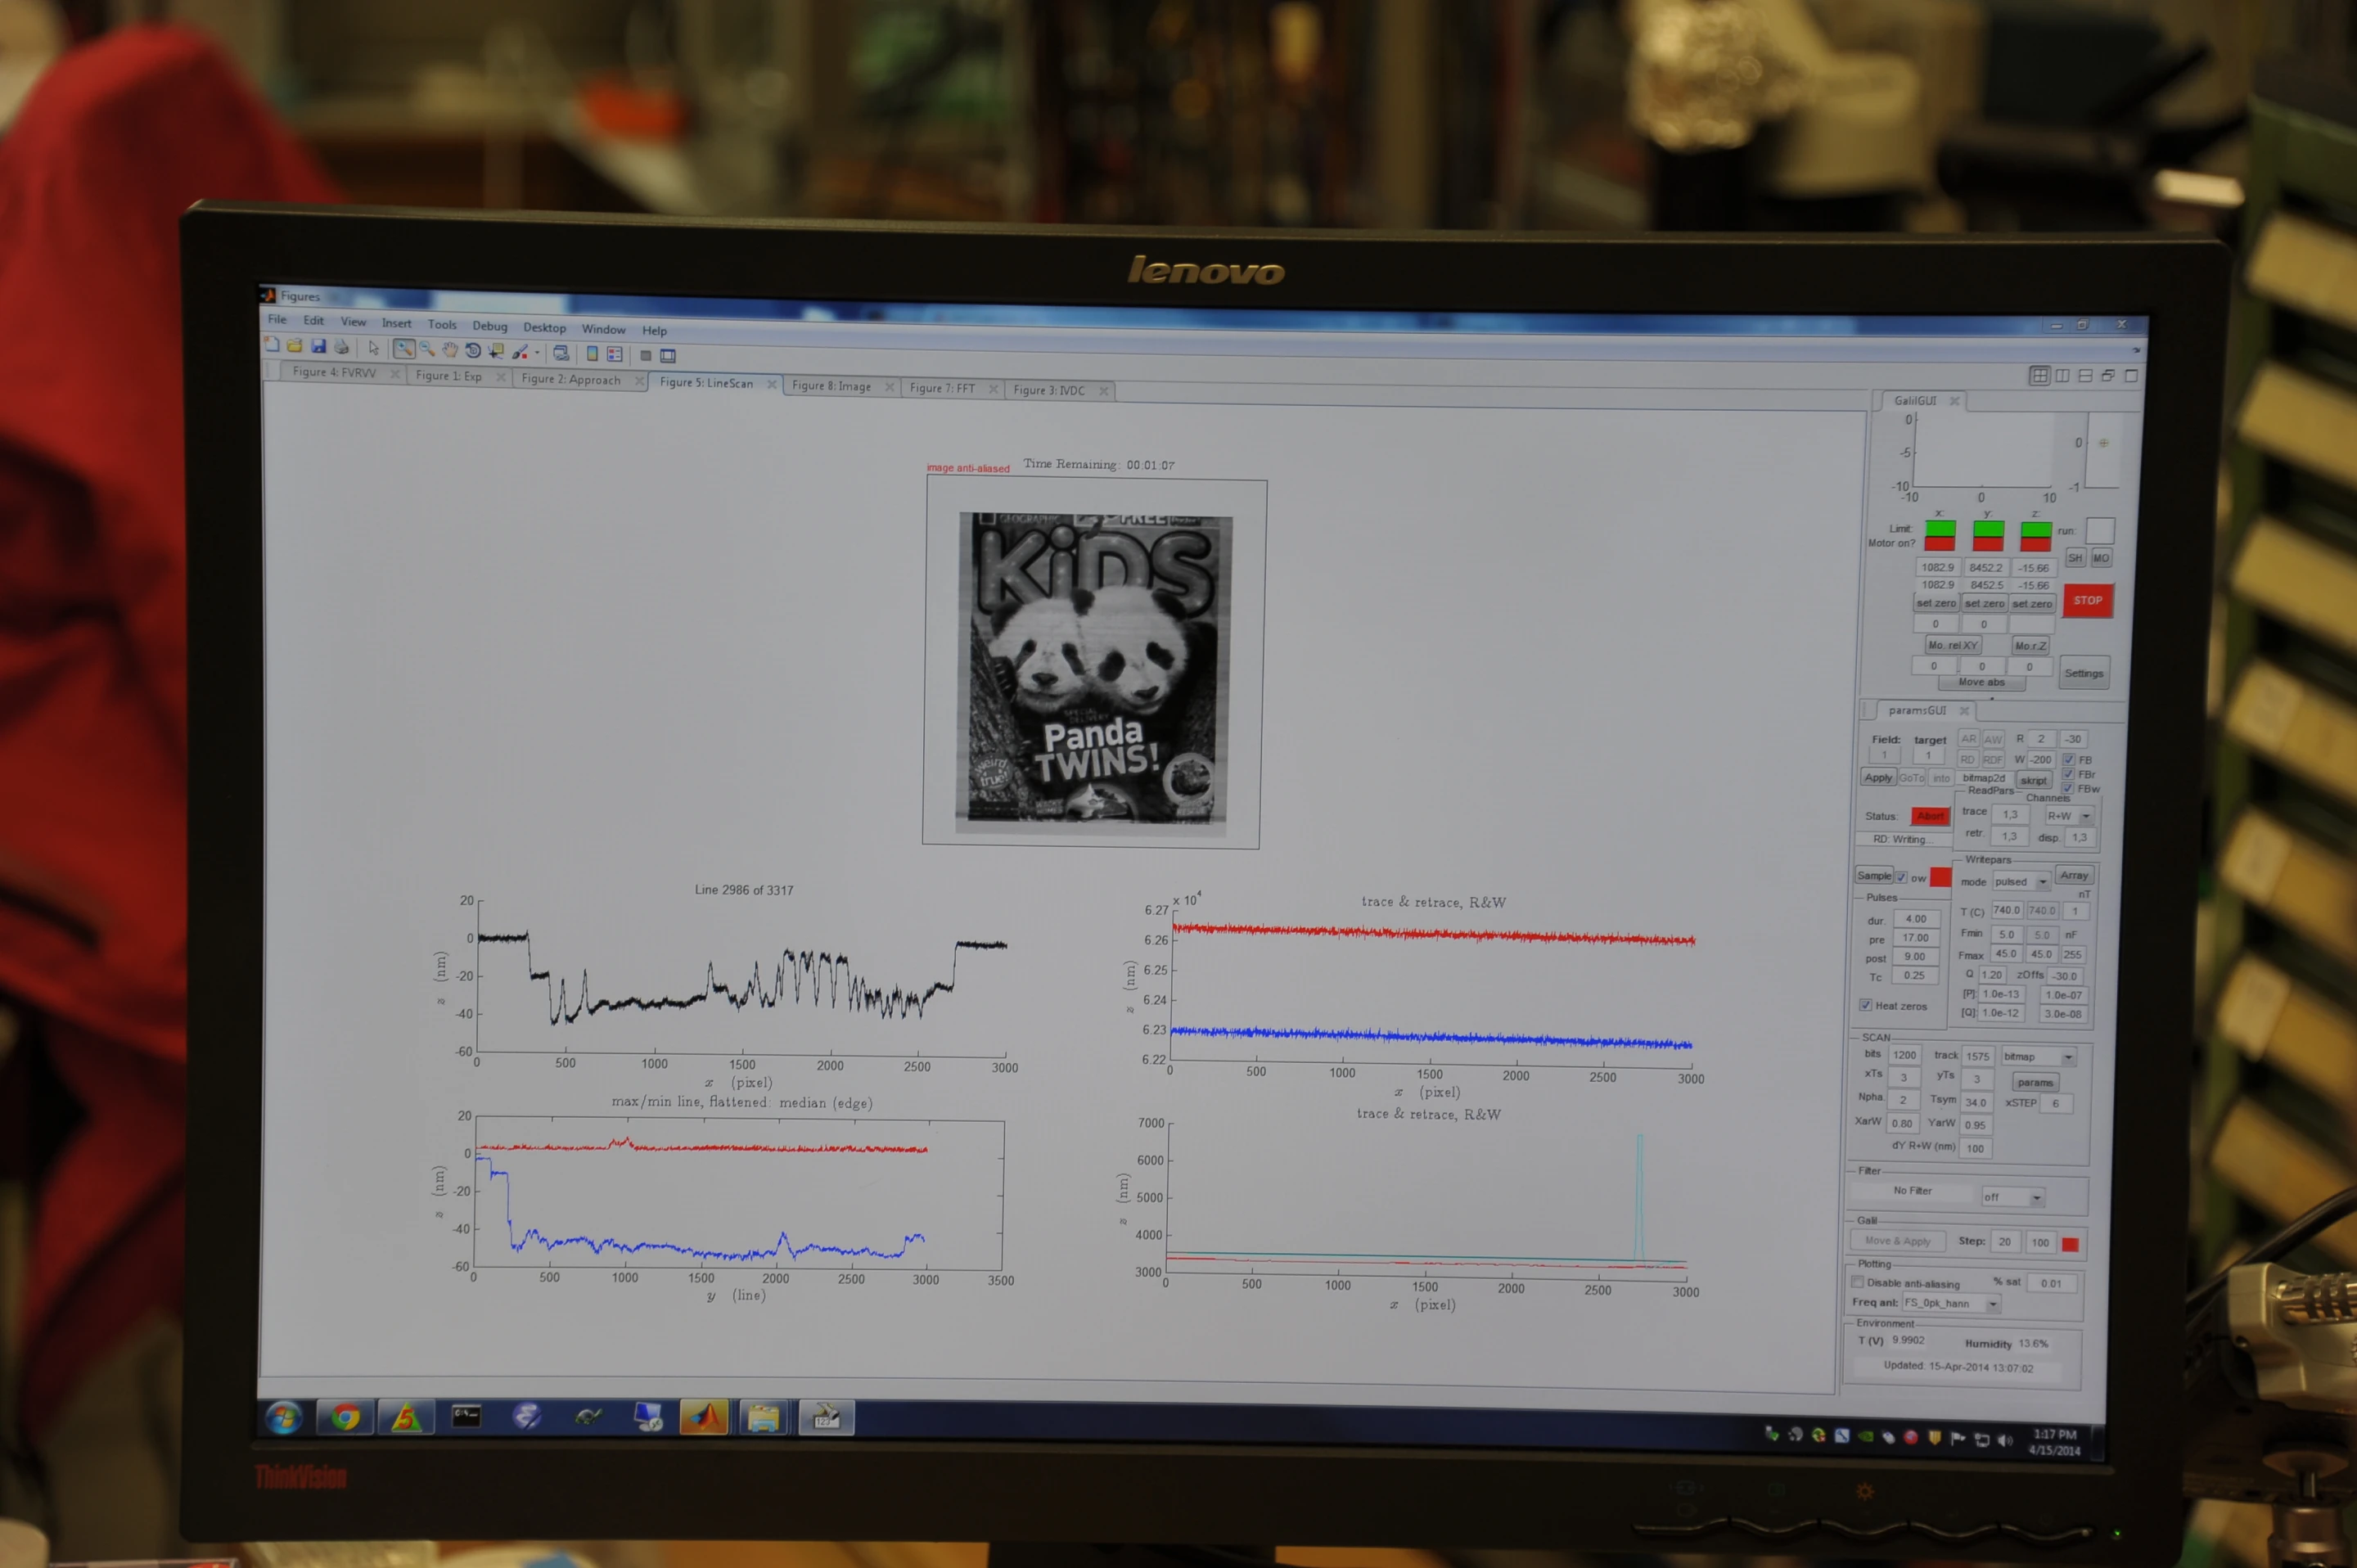Image resolution: width=2357 pixels, height=1568 pixels.
Task: Click the Link Plot toolbar icon
Action: (x=561, y=353)
